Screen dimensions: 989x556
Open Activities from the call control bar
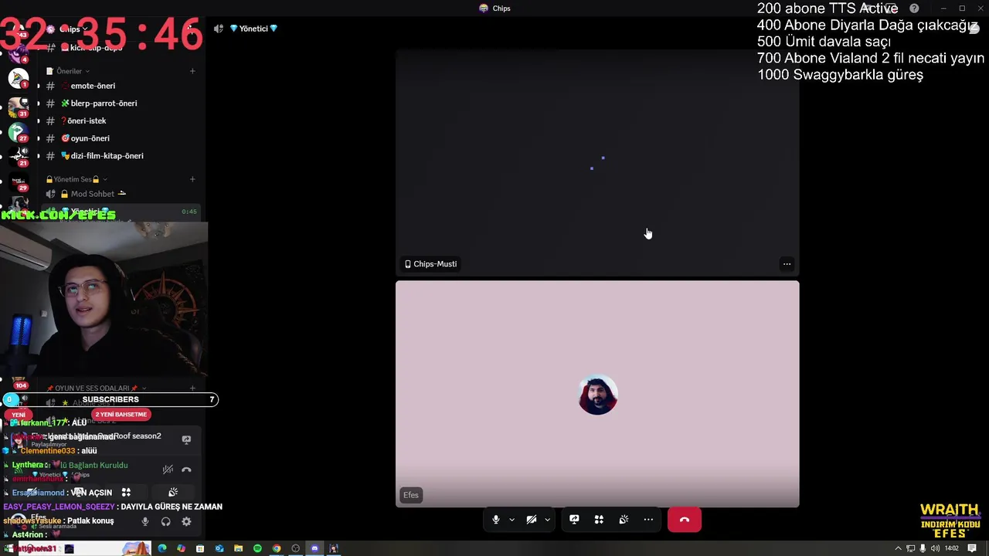click(599, 520)
